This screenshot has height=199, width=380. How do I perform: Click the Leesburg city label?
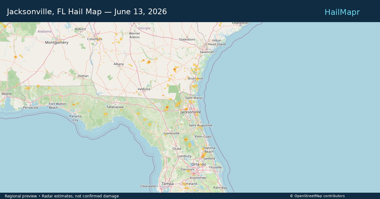(x=184, y=156)
